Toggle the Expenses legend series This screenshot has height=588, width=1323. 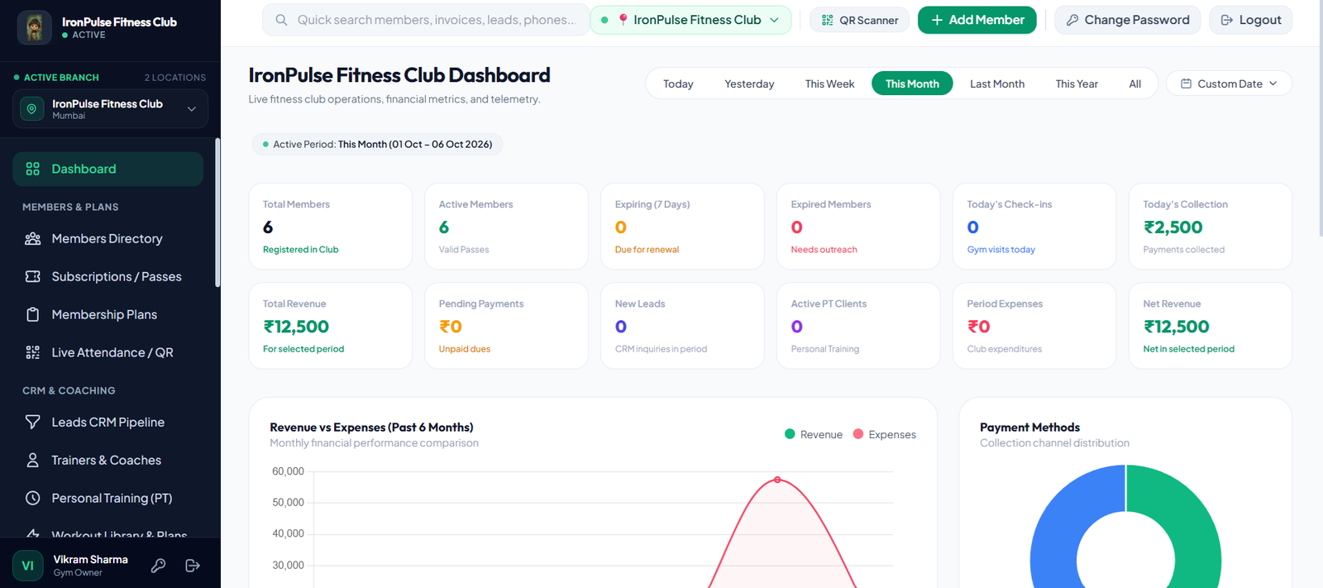(x=884, y=434)
